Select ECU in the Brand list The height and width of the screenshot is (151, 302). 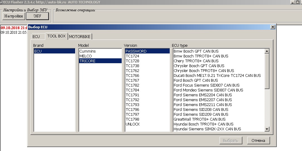(x=54, y=51)
